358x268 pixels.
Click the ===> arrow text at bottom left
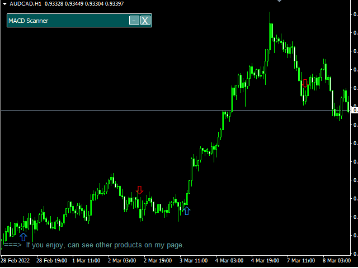click(13, 245)
